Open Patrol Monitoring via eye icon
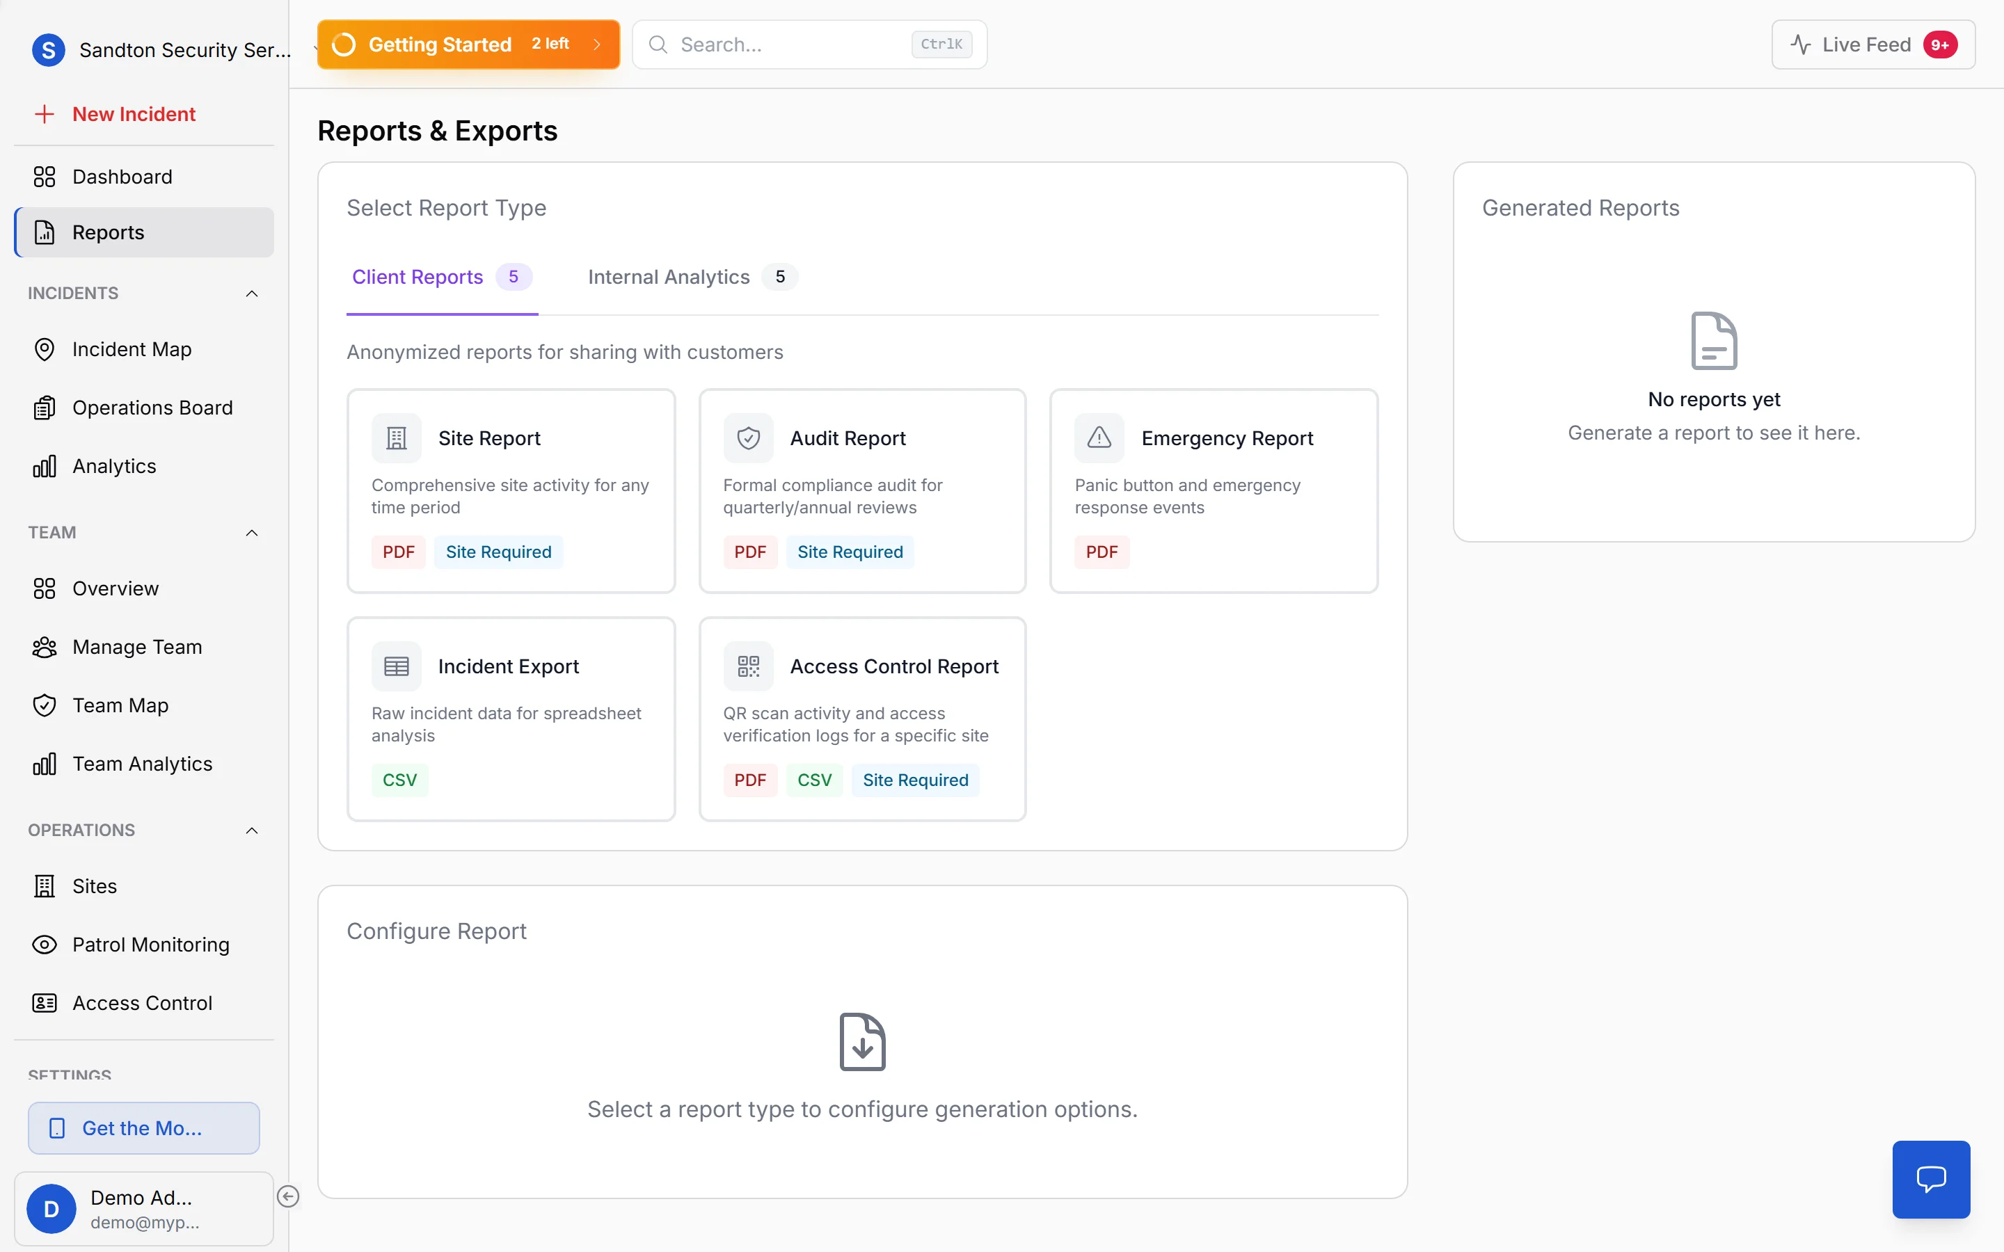Image resolution: width=2004 pixels, height=1252 pixels. pyautogui.click(x=45, y=944)
